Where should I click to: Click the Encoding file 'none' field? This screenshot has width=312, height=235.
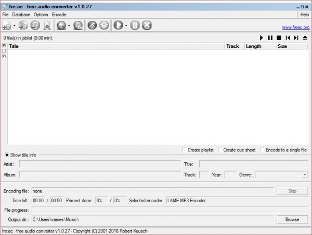[153, 191]
